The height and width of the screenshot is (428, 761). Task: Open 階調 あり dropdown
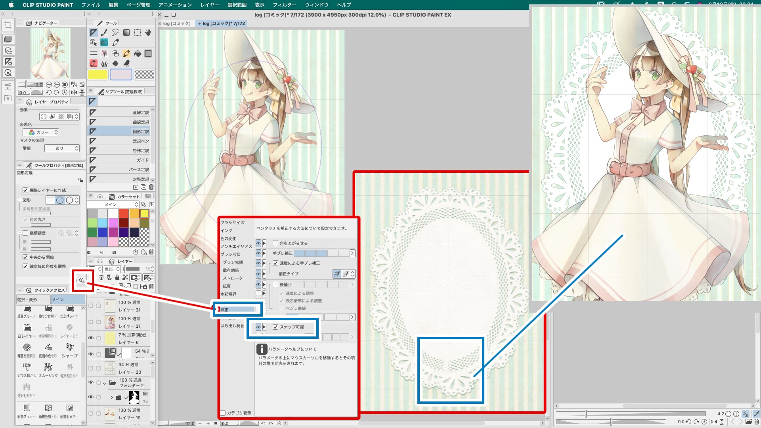click(62, 148)
